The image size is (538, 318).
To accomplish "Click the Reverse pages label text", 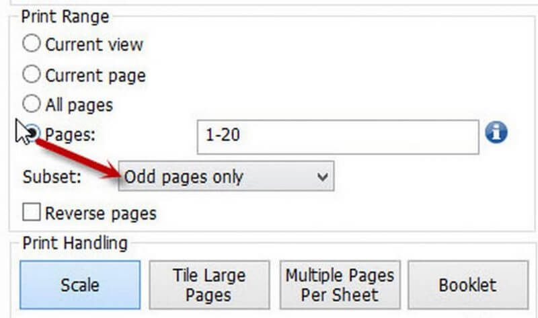I will pos(100,214).
